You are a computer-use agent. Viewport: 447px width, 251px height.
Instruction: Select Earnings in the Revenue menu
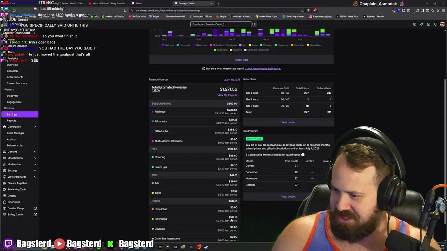click(x=20, y=114)
